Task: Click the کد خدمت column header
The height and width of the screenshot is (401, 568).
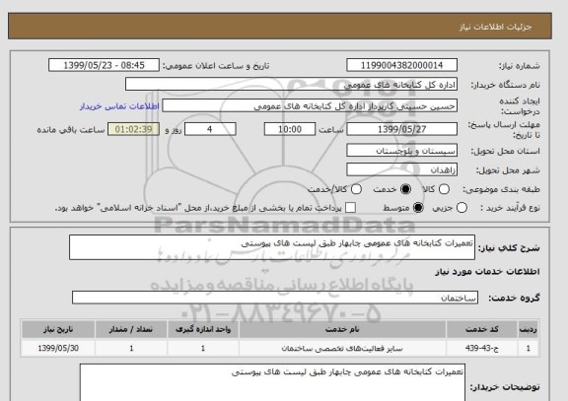Action: coord(482,329)
